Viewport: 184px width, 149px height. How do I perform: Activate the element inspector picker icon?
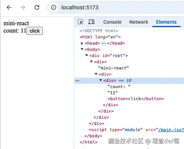pos(80,22)
